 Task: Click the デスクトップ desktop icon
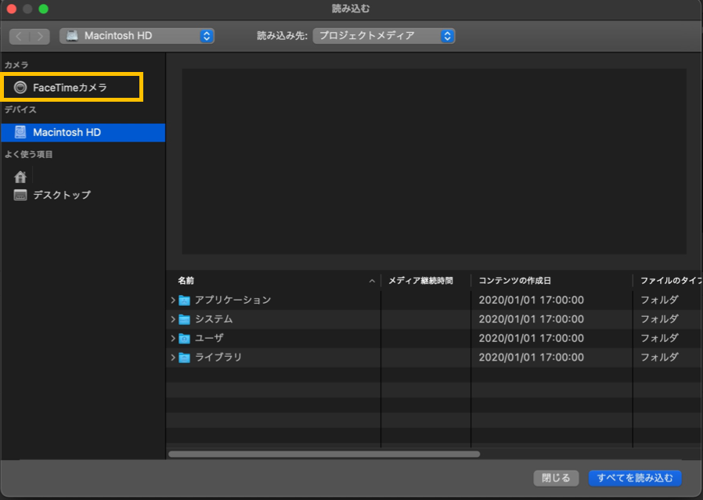pos(20,195)
